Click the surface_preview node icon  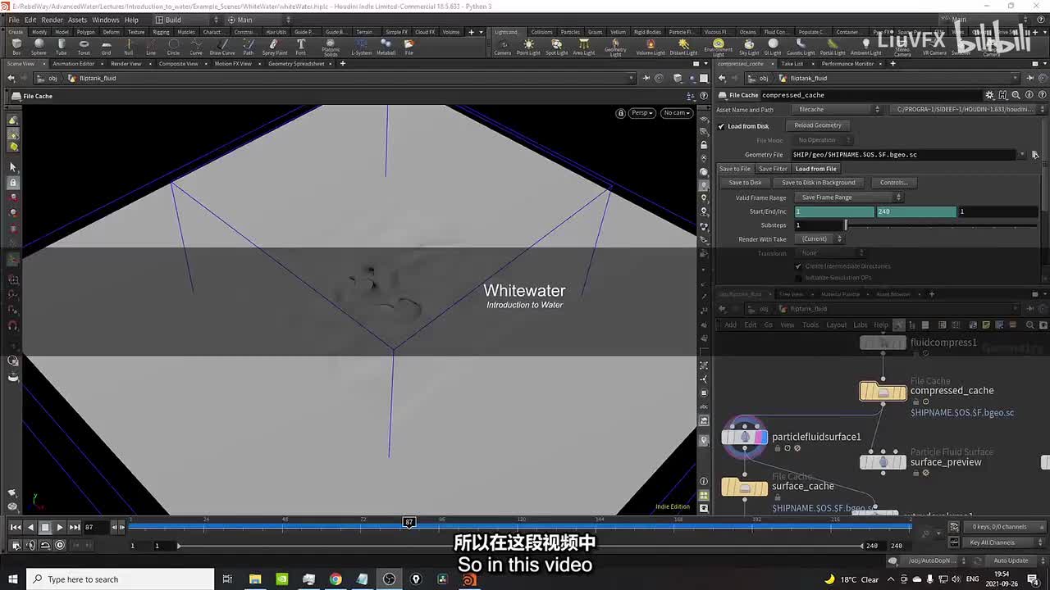click(x=883, y=462)
